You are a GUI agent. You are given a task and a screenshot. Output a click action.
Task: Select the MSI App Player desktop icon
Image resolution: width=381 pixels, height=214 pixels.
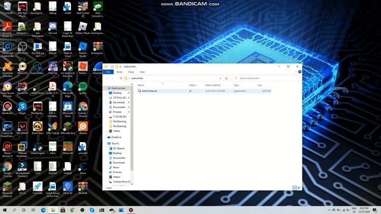tap(23, 10)
